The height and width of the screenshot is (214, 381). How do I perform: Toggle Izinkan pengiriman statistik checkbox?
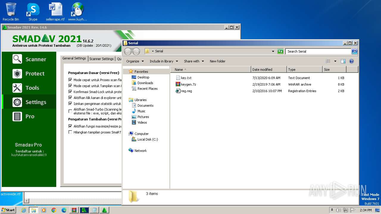click(70, 103)
